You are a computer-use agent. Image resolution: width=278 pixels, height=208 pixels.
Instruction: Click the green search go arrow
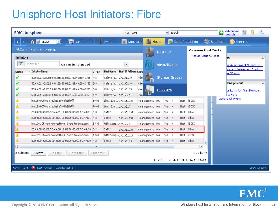[x=221, y=33]
